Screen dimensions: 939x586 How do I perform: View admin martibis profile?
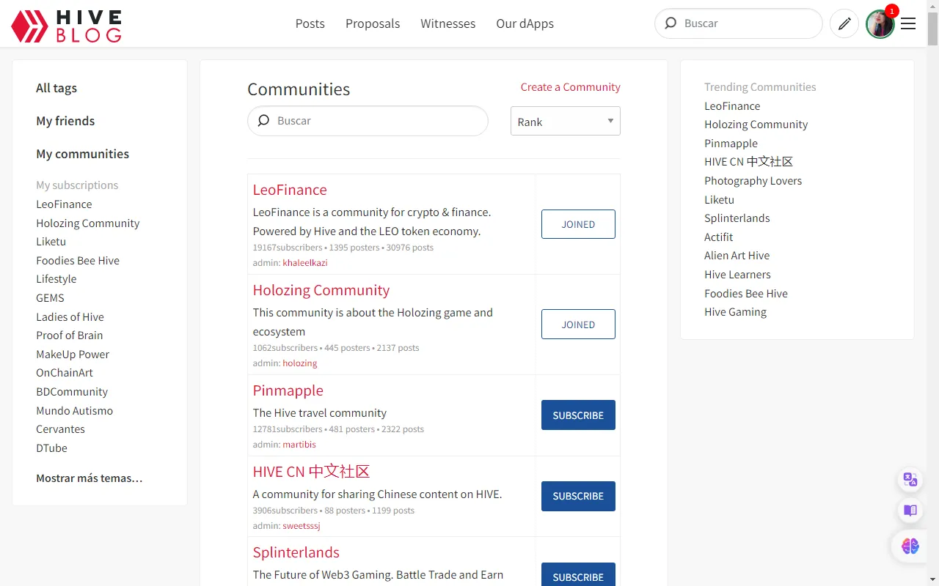pyautogui.click(x=299, y=445)
